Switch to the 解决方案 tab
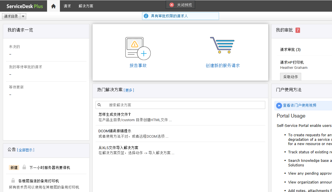This screenshot has width=332, height=192. 86,6
